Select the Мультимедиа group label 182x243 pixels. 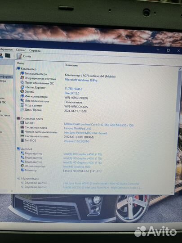click(x=30, y=179)
